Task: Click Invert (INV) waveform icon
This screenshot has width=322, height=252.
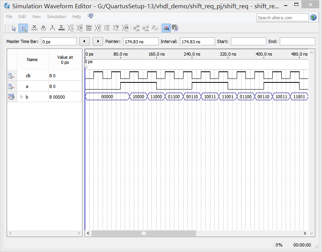Action: 89,28
